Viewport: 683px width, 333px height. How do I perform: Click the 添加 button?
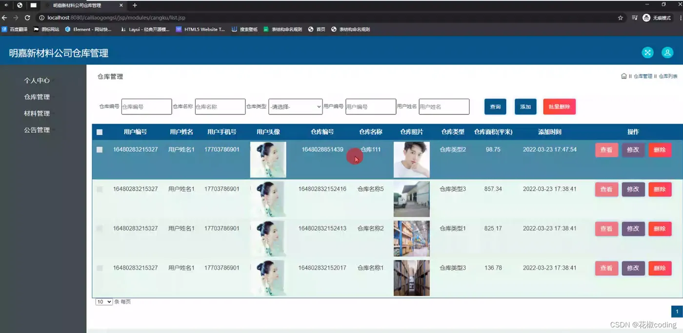525,107
